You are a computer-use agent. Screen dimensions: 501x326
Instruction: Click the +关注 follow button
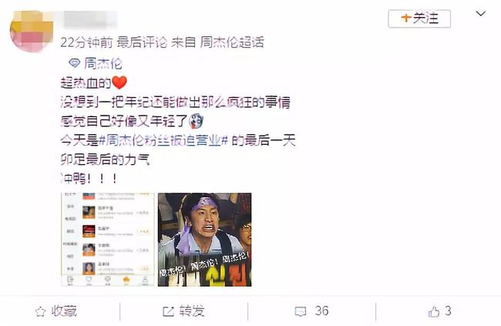pos(419,18)
